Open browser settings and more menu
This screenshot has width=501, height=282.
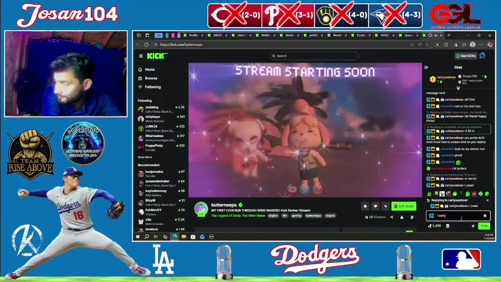(x=481, y=45)
